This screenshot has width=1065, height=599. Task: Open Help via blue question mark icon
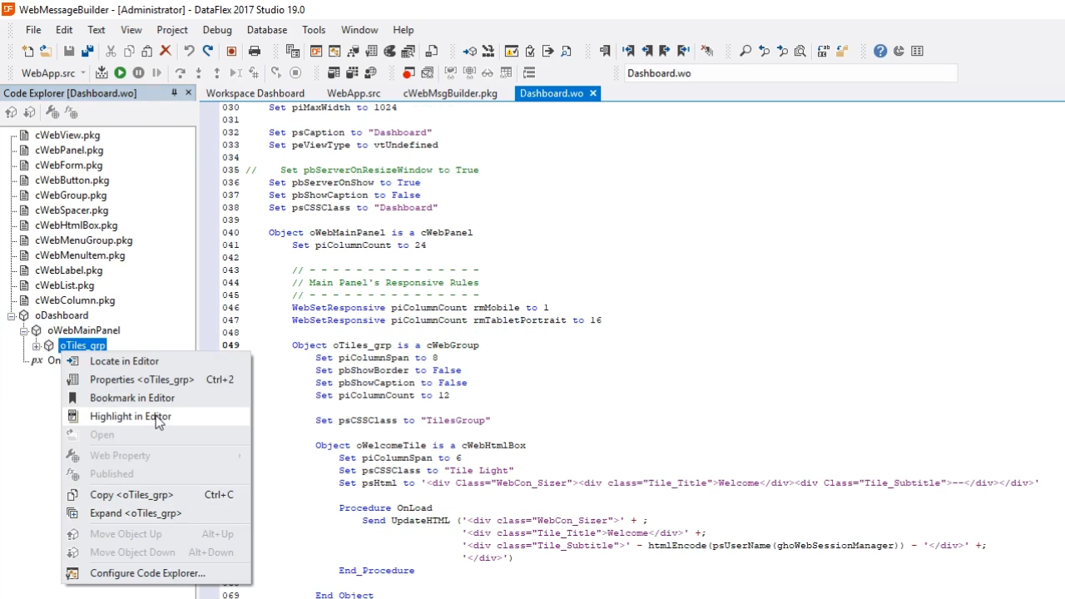coord(879,52)
